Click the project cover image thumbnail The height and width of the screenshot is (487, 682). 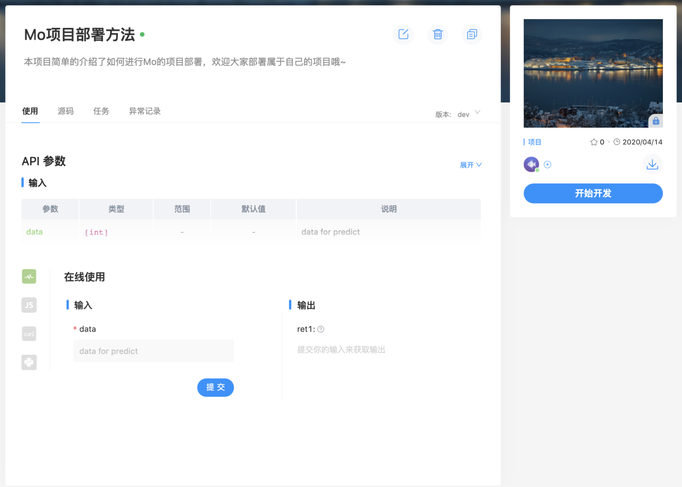(593, 73)
